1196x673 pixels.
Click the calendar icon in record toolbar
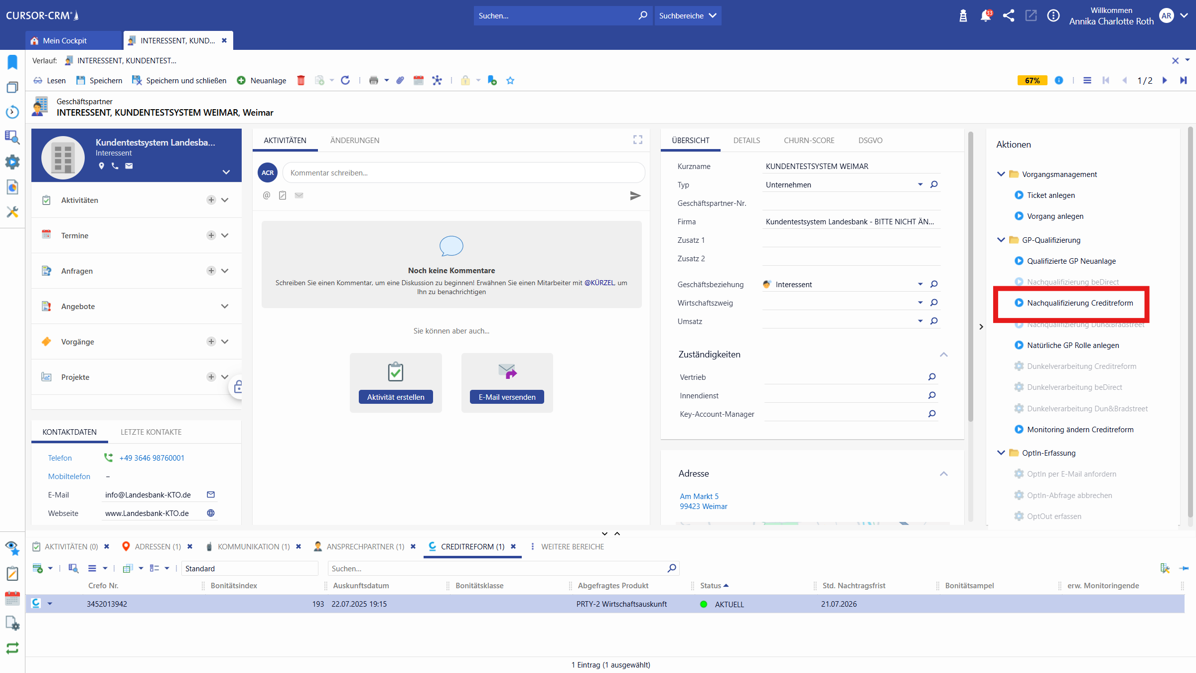pos(419,80)
